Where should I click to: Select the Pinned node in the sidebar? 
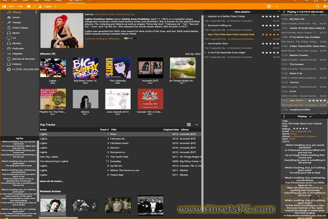pos(16,22)
